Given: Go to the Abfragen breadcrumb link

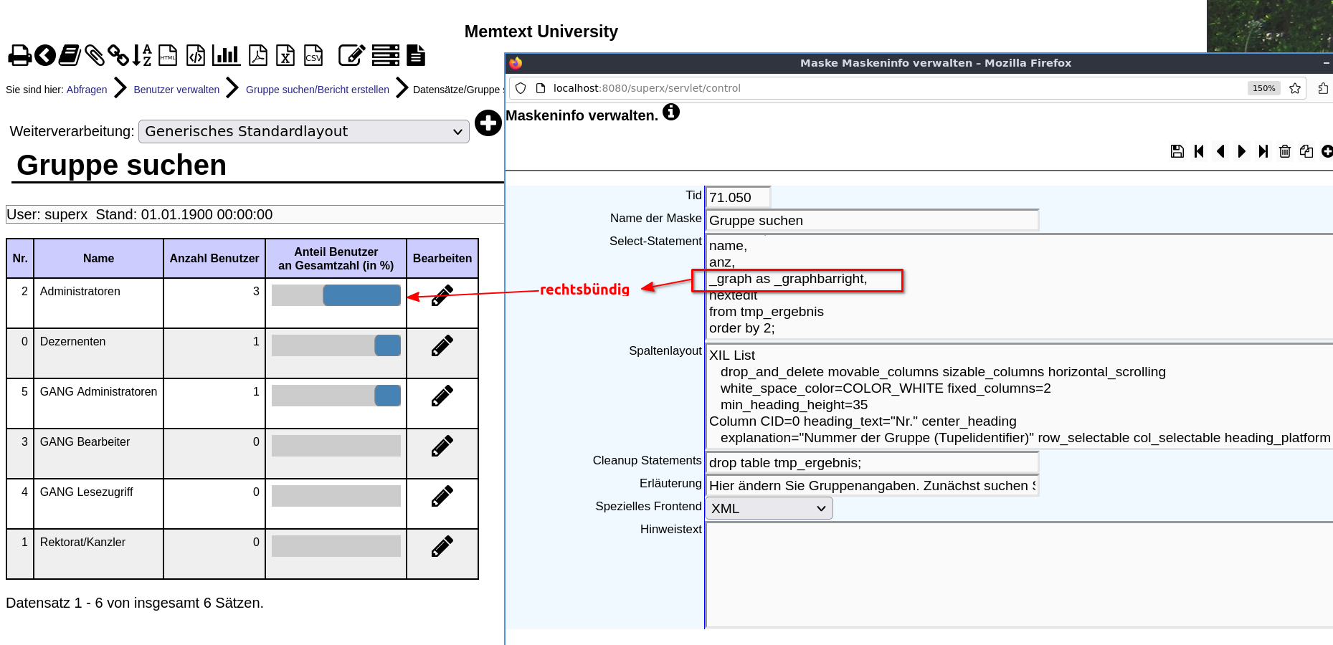Looking at the screenshot, I should pos(87,90).
